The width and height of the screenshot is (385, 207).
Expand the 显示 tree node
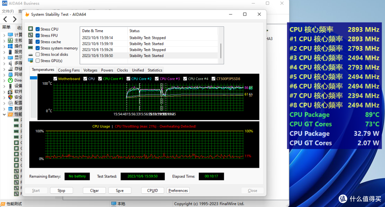4,57
